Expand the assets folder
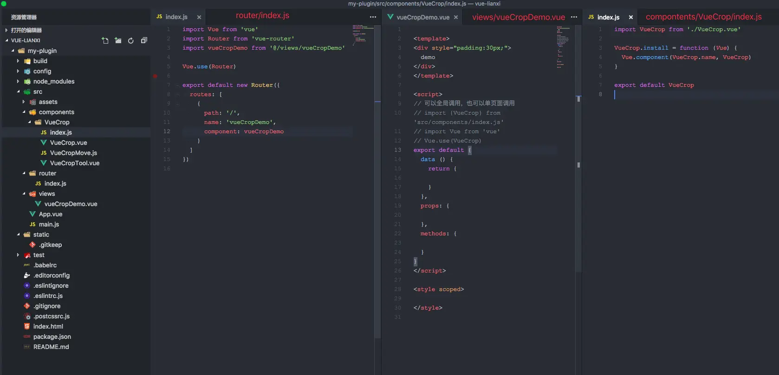 pos(24,102)
